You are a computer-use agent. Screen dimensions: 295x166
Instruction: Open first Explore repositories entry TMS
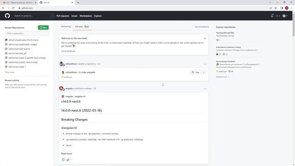point(225,33)
